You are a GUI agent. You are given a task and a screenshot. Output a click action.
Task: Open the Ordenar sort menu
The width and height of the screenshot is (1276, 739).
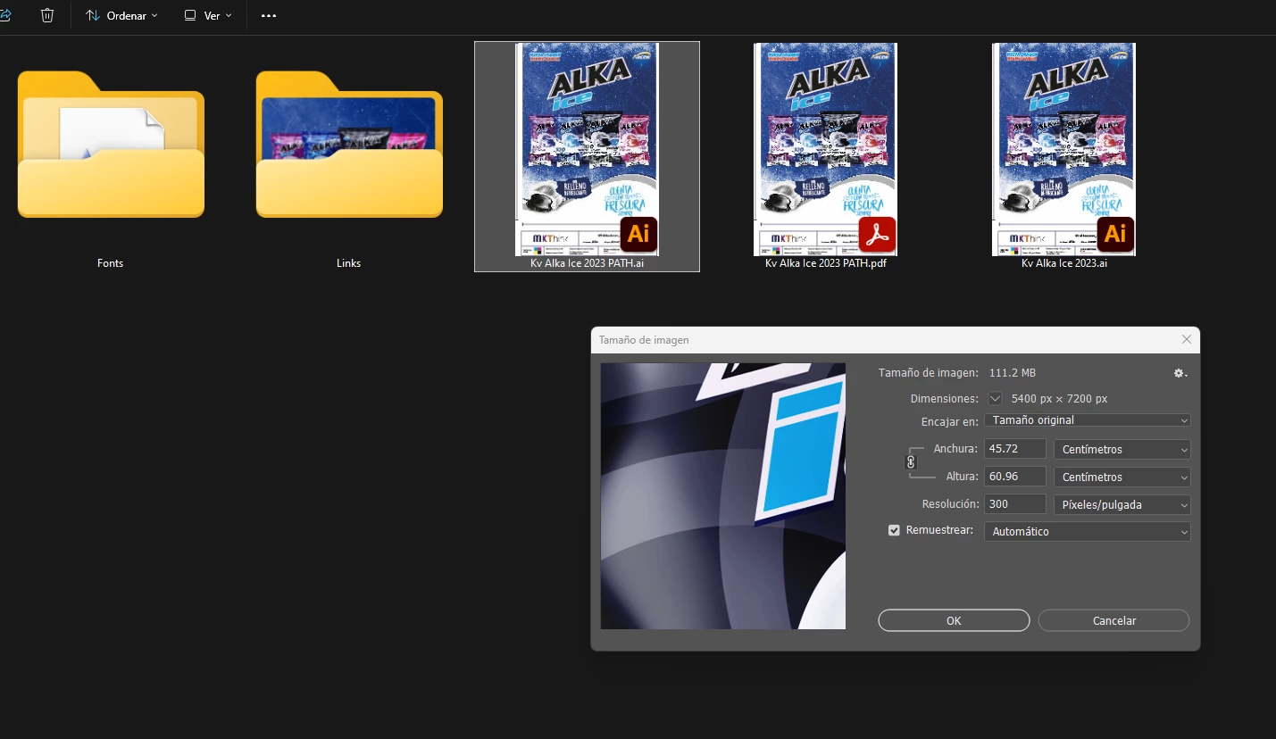click(x=121, y=15)
